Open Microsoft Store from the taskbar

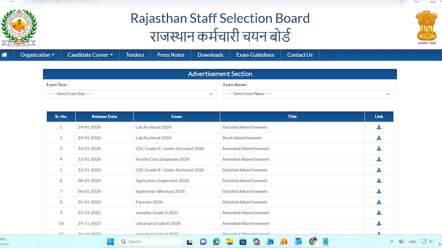click(x=242, y=242)
